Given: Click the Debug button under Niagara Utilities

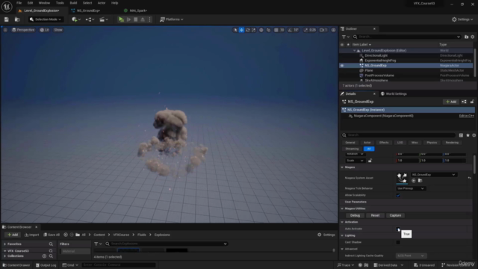Looking at the screenshot, I should pos(355,215).
